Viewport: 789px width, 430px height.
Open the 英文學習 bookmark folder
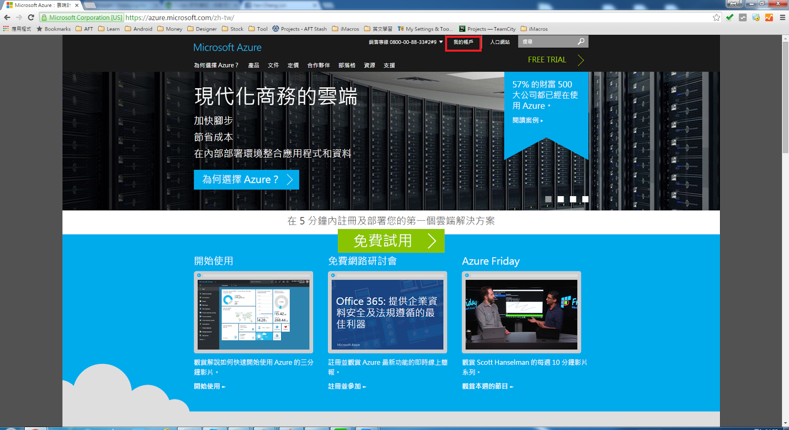coord(378,29)
